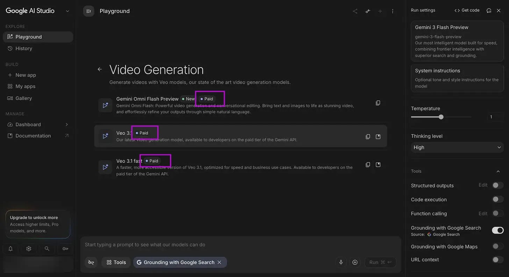Click the microphone icon in the prompt bar

click(341, 262)
